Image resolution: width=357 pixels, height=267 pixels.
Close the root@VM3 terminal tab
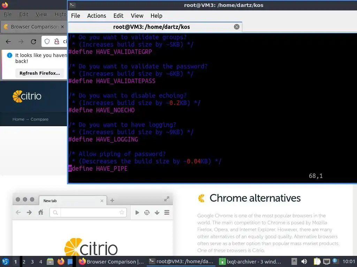(237, 27)
